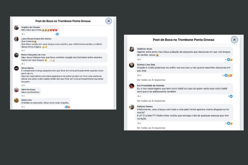Click Odete Lima's profile avatar
This screenshot has width=248, height=165.
coord(17,100)
